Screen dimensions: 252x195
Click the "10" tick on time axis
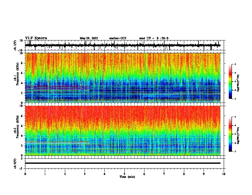click(224, 174)
